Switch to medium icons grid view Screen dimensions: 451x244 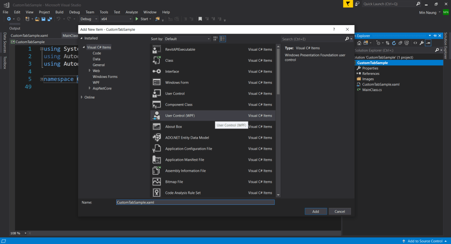215,39
